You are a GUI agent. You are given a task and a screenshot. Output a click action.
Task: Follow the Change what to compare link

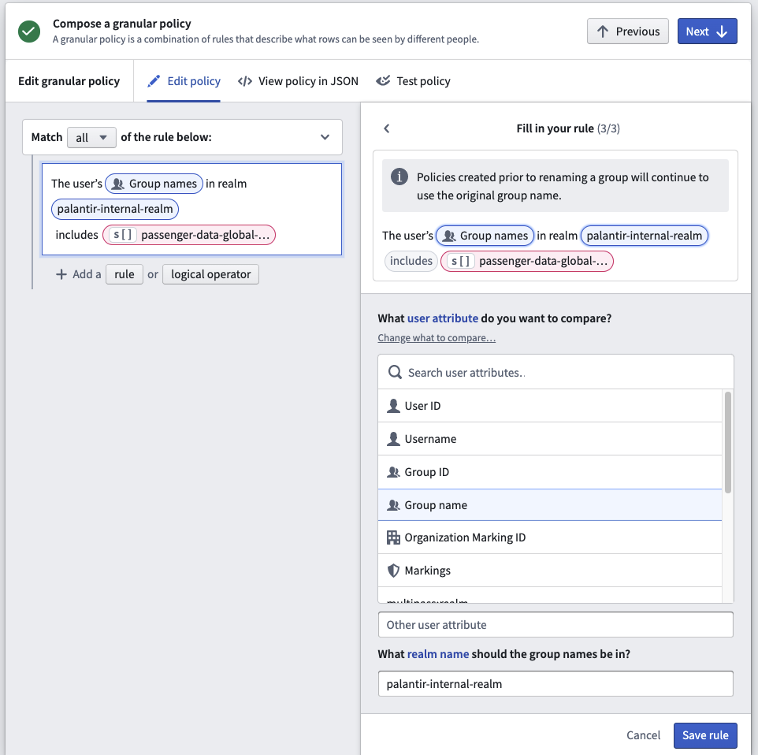point(437,337)
